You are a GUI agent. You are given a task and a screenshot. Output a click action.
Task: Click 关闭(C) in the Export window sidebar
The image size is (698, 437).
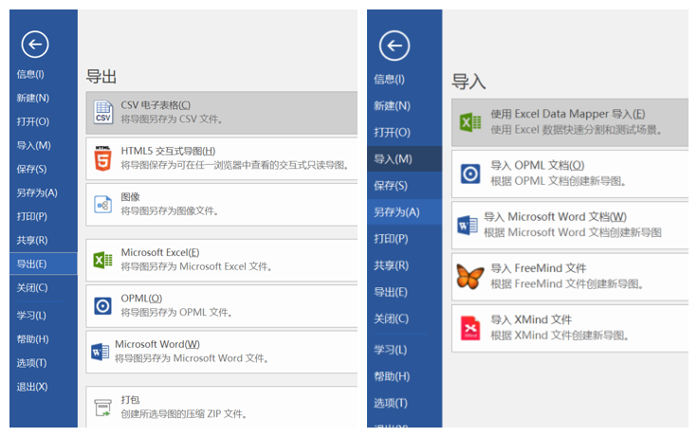(32, 288)
